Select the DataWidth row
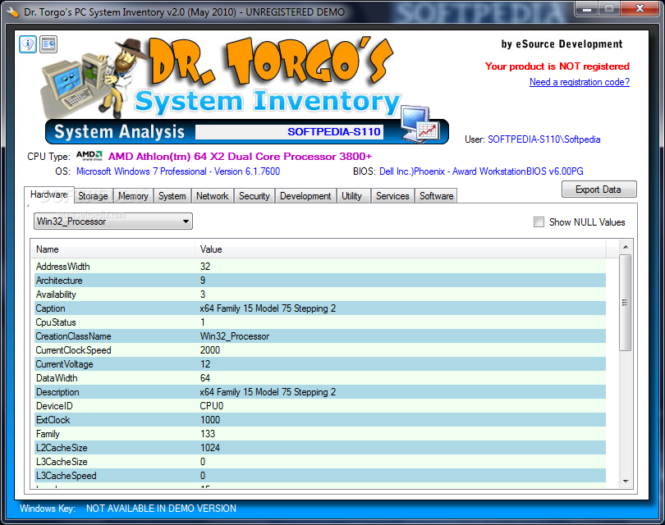This screenshot has height=525, width=665. [x=319, y=378]
